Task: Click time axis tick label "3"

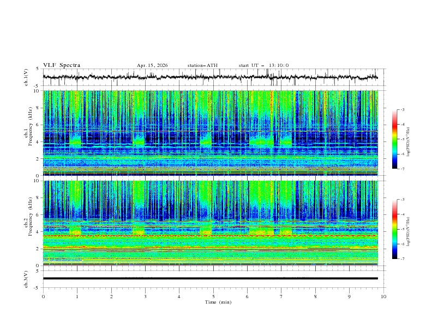Action: pyautogui.click(x=145, y=297)
